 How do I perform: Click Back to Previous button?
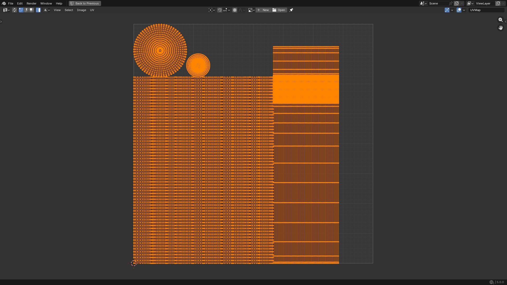[x=85, y=3]
